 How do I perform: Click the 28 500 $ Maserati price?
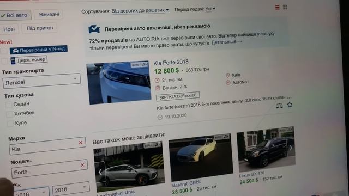(x=182, y=191)
